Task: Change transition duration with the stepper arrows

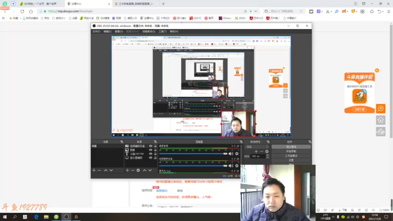Action: 267,156
